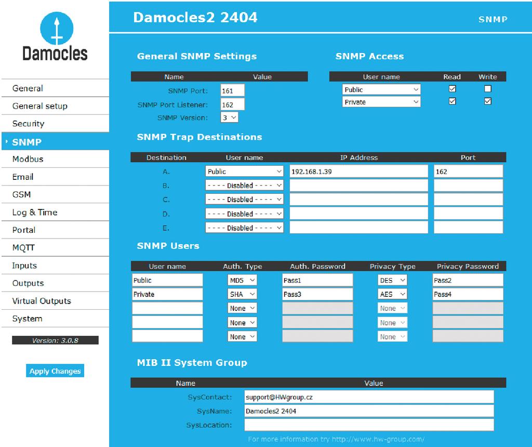Toggle Write access for Public user
This screenshot has width=532, height=447.
(x=488, y=88)
